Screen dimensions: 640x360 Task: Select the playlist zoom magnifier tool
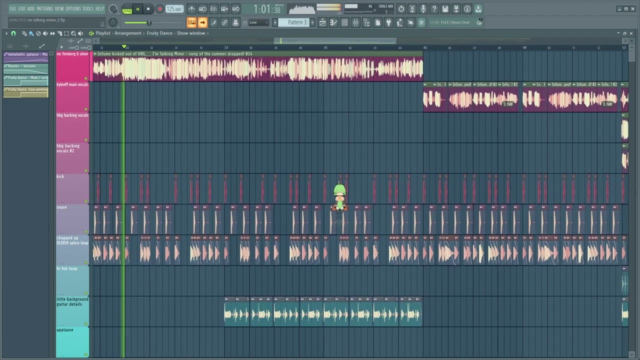point(73,33)
